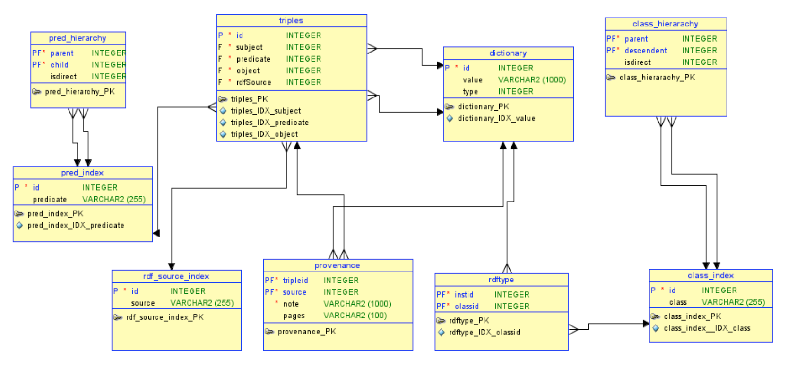Viewport: 788px width, 369px height.
Task: Click the key icon next to class_index_PK
Action: tap(655, 316)
